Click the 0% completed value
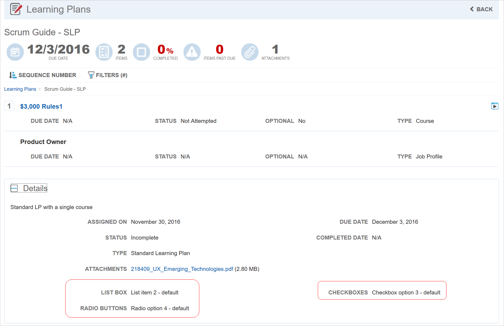 (x=165, y=50)
